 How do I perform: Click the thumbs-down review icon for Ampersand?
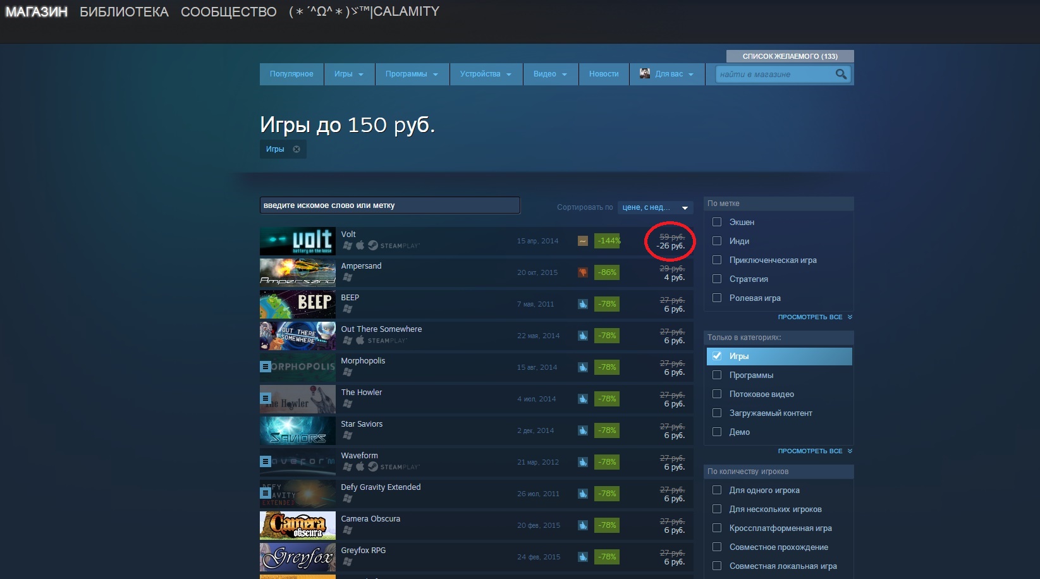[x=583, y=272]
